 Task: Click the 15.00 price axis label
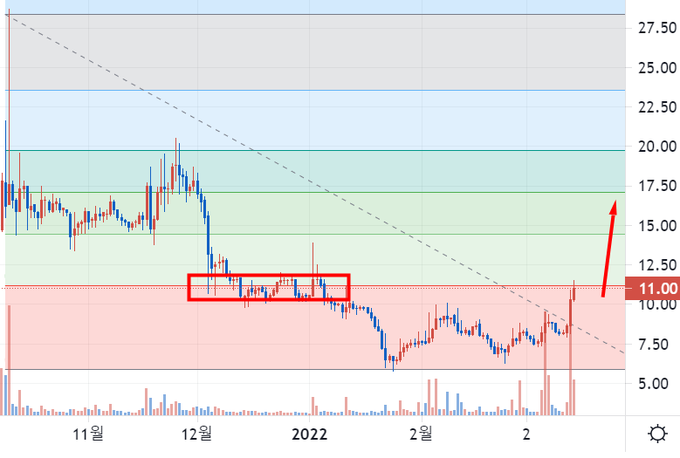point(657,226)
